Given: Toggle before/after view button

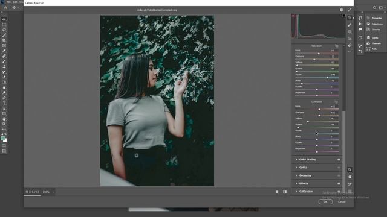Looking at the screenshot, I should pos(285,192).
